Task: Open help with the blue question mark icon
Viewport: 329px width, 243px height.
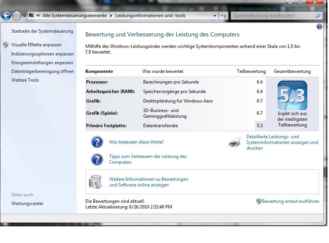Action: 319,27
